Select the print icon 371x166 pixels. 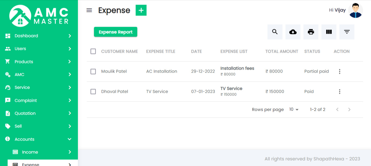pos(311,32)
